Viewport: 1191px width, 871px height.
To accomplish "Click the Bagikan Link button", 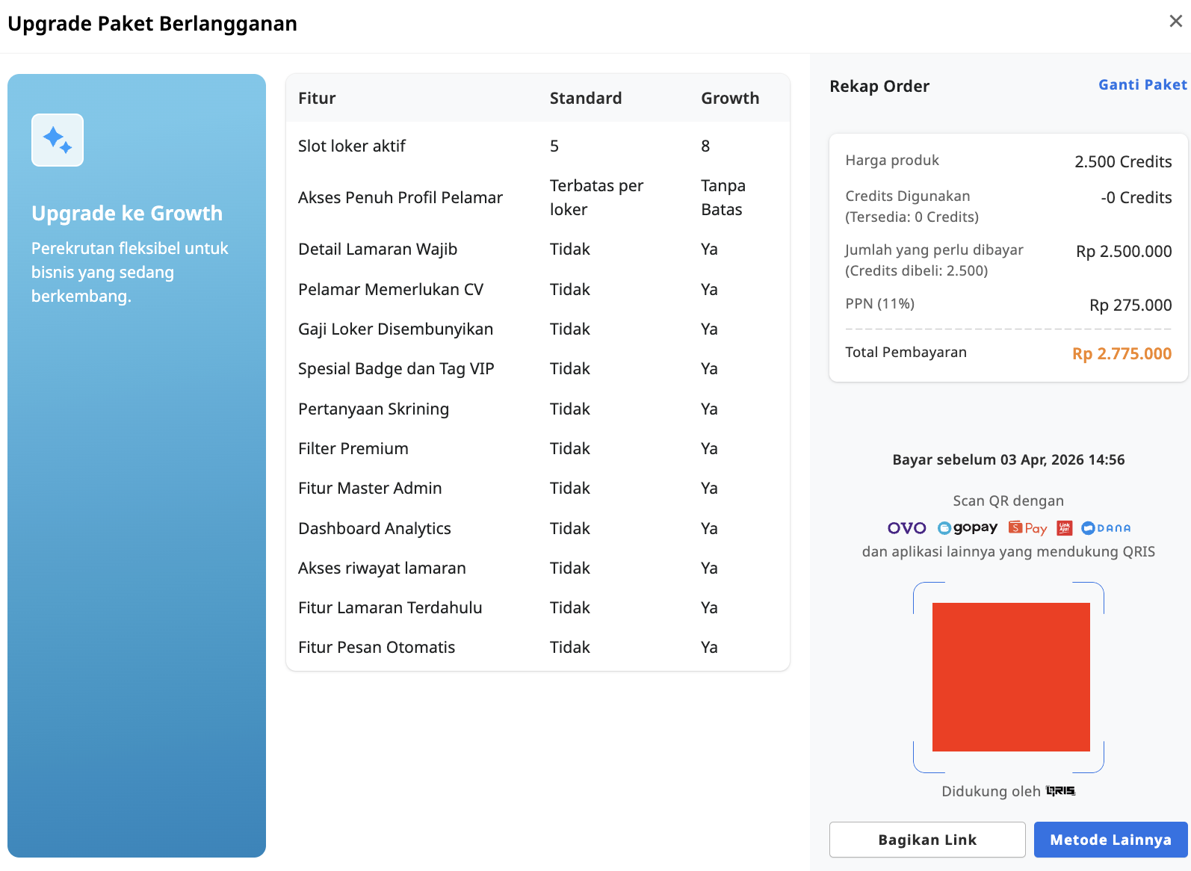I will click(x=927, y=840).
